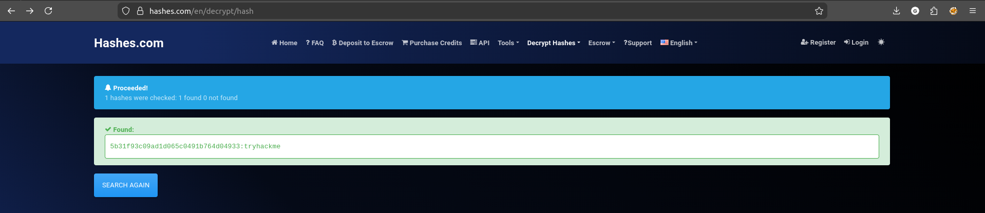Open the browser downloads panel

click(x=896, y=11)
